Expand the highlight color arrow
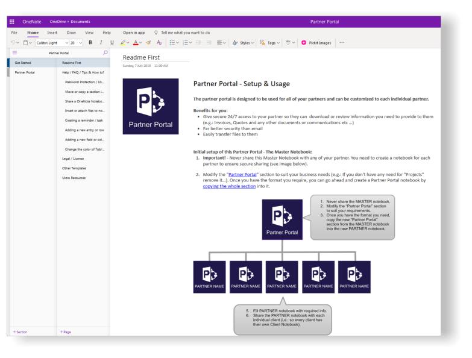 [128, 43]
